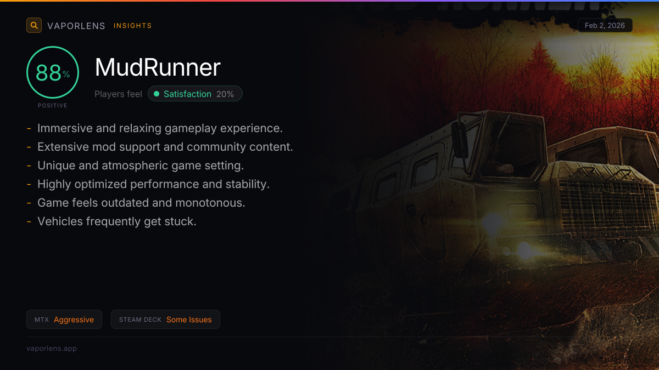Click the 88% positive score circle
Screen dimensions: 659x370
53,72
